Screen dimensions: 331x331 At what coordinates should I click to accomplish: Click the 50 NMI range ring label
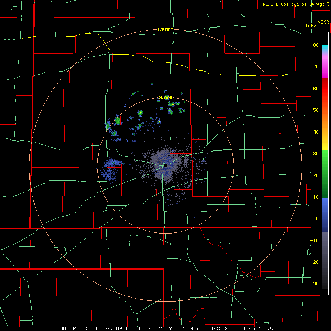tap(165, 97)
